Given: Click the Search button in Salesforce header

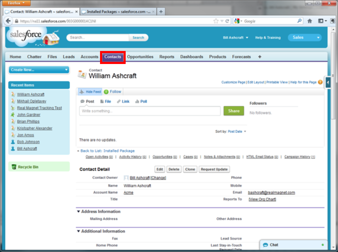Looking at the screenshot, I should tap(138, 38).
